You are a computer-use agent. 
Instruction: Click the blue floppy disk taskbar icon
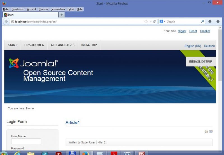coord(72,153)
